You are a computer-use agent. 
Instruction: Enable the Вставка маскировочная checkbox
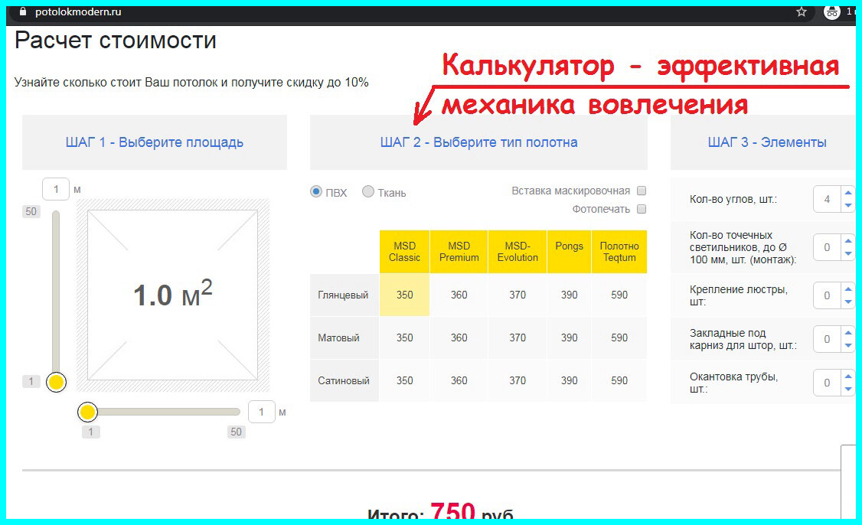[642, 191]
